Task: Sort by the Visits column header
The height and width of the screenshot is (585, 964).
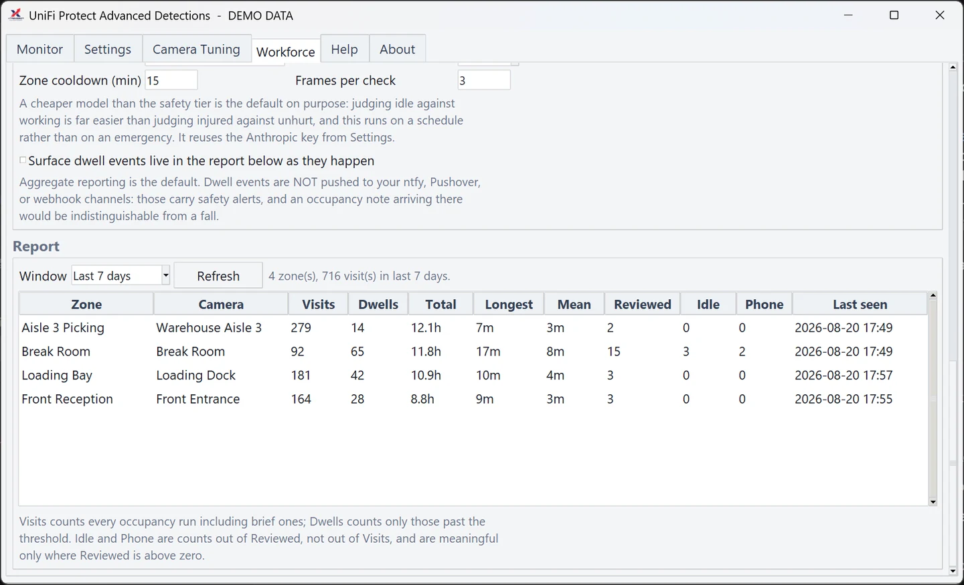Action: pyautogui.click(x=319, y=305)
